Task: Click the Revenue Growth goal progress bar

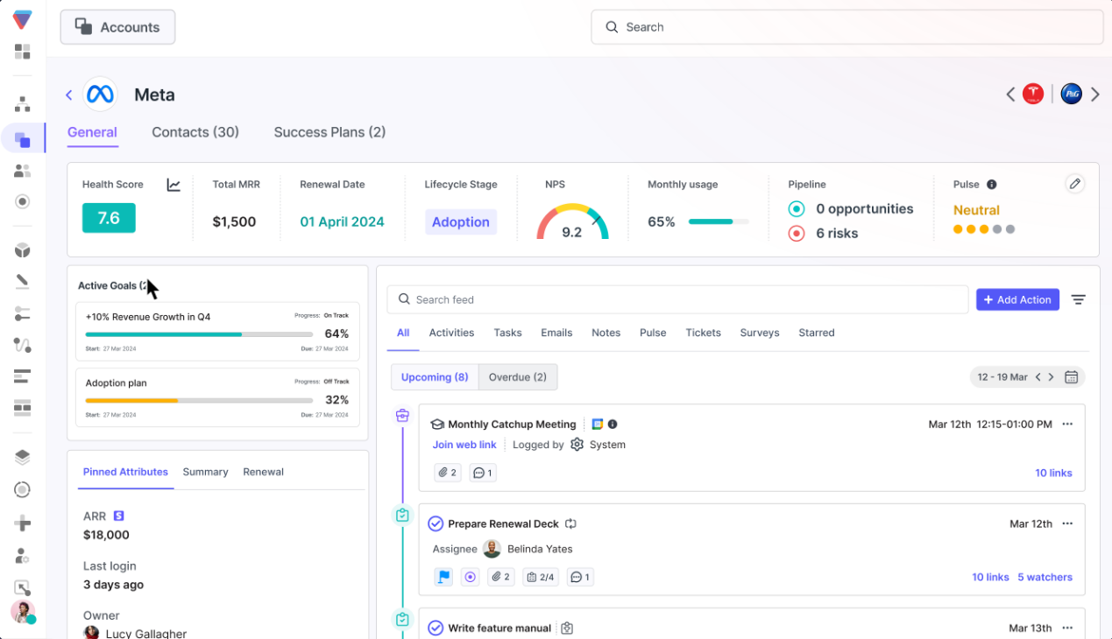Action: (x=199, y=334)
